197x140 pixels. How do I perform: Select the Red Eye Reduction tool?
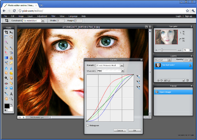click(x=6, y=83)
